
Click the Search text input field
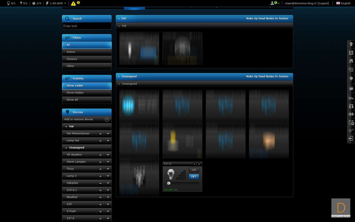tap(87, 26)
